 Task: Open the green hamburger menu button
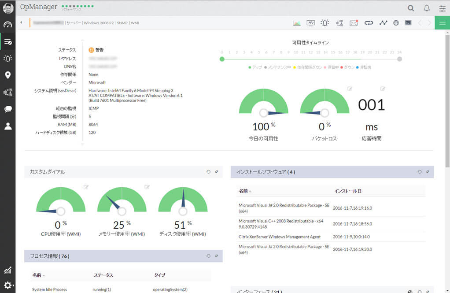[442, 23]
